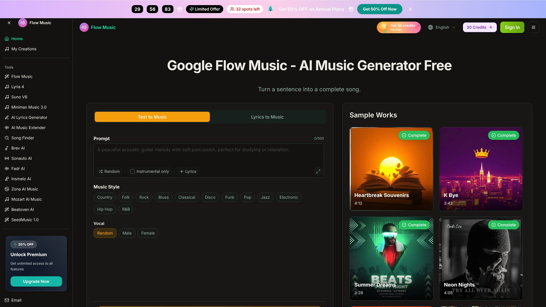Select the Rock music style
The width and height of the screenshot is (546, 307).
[x=144, y=197]
